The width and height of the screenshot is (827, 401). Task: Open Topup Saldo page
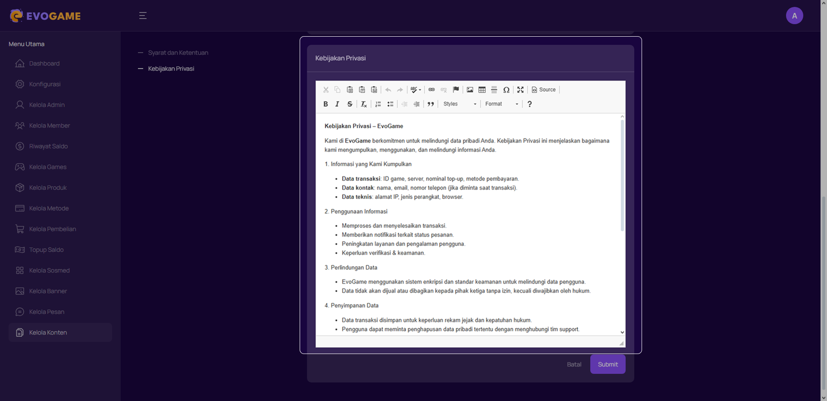tap(60, 250)
